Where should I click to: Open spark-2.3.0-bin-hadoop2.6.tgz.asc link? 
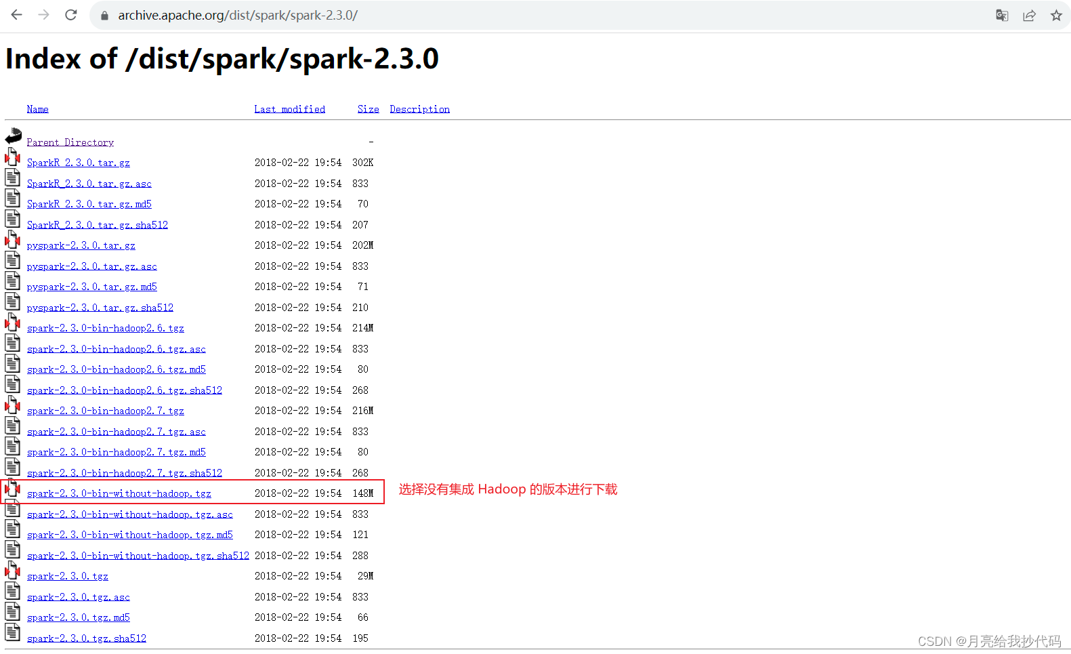coord(117,349)
